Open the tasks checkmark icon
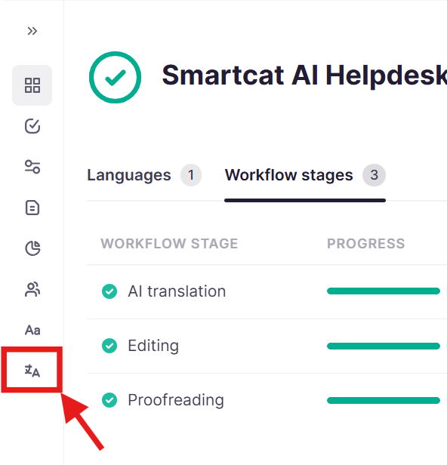Screen dimensions: 447x465 coord(32,126)
